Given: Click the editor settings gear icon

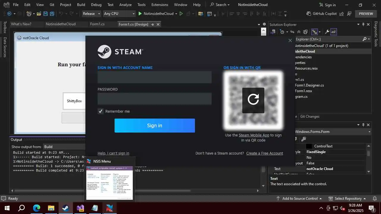Looking at the screenshot, I should (264, 24).
